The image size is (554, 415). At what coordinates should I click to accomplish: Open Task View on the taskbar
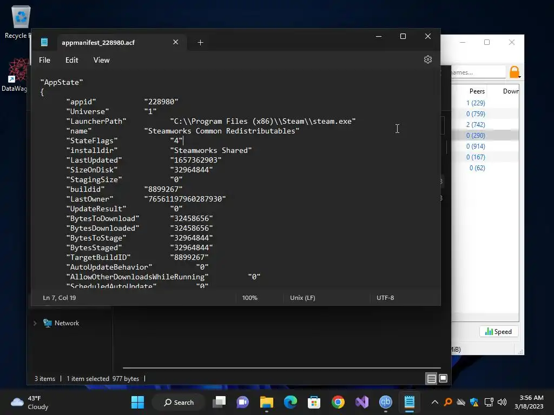pyautogui.click(x=219, y=402)
